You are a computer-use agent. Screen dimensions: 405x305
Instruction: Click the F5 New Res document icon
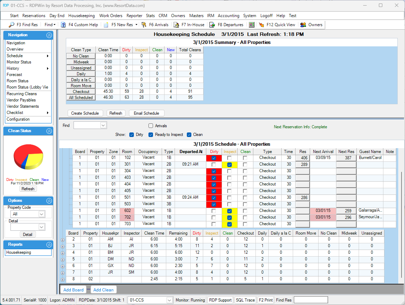(106, 25)
